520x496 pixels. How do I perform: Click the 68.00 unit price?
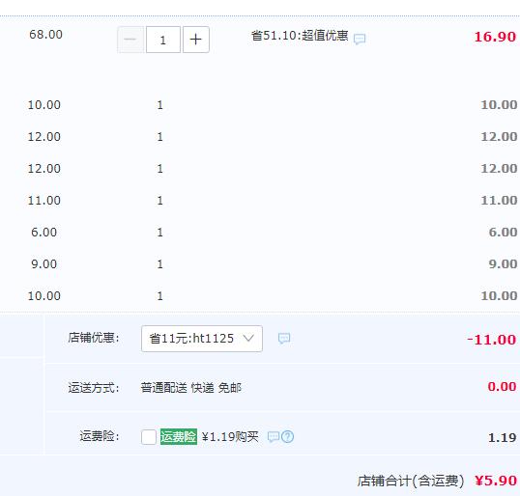tap(45, 35)
